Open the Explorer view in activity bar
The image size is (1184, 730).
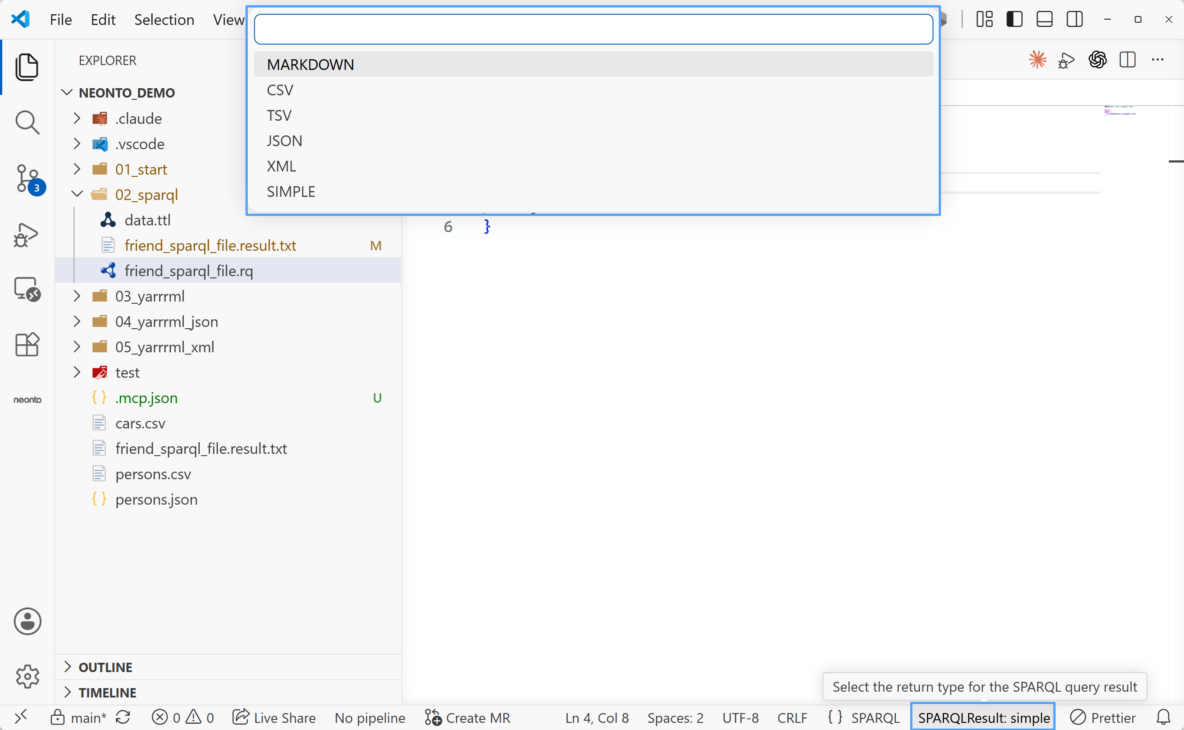point(27,67)
